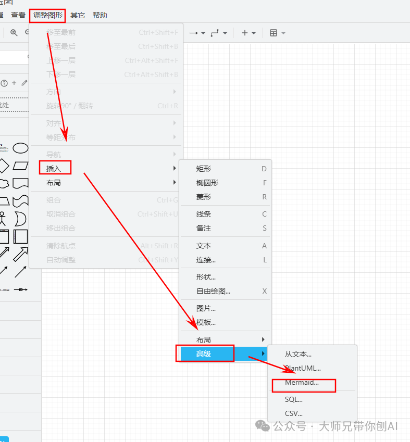This screenshot has width=410, height=442.
Task: Select the document shape in palette
Action: 21,183
